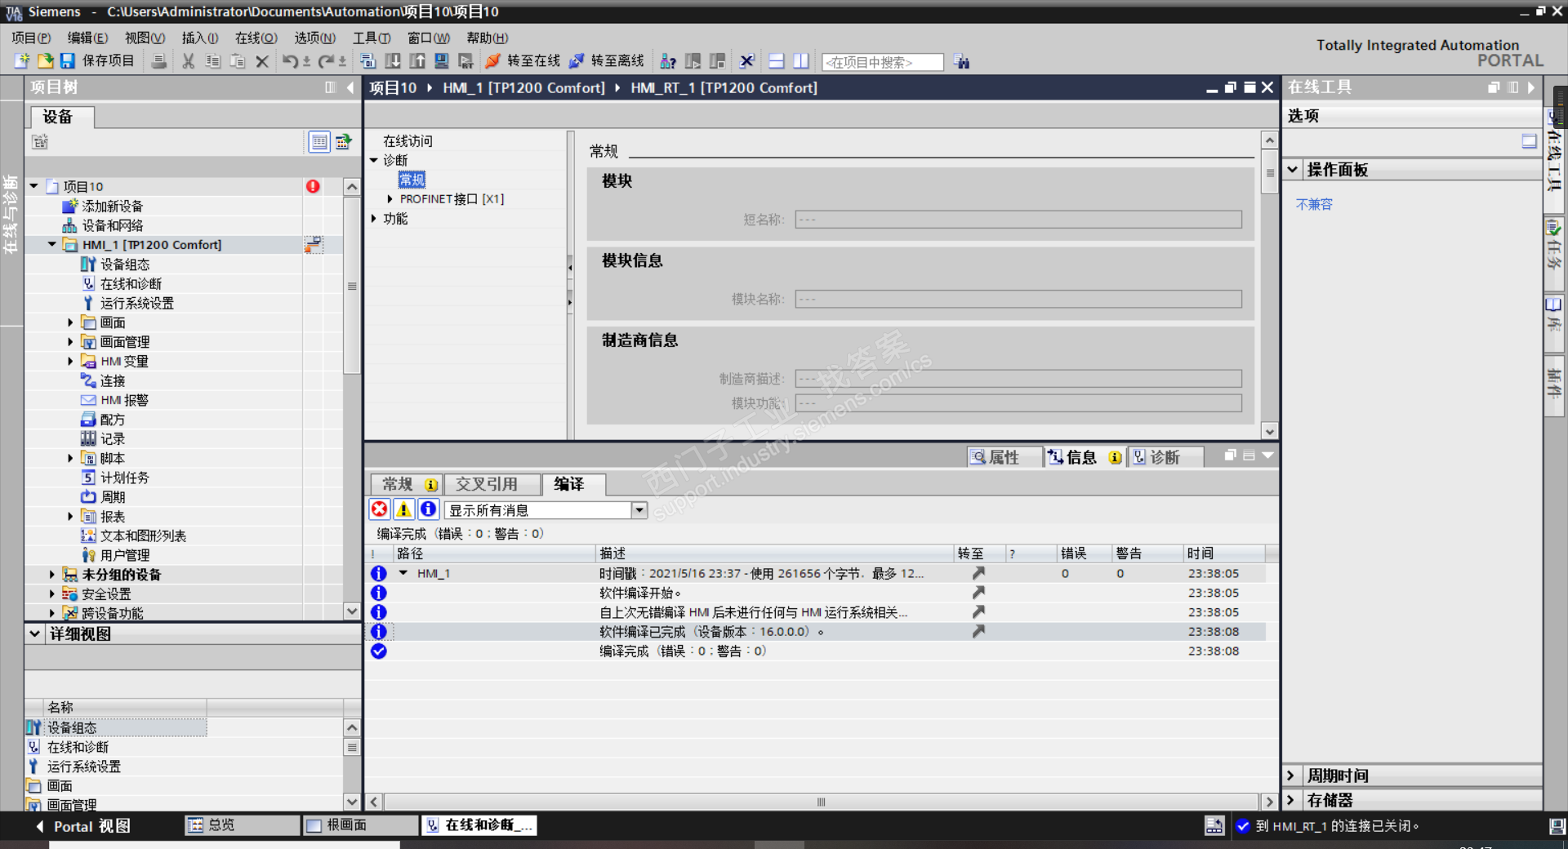Switch to the 属性 inspector tab
The width and height of the screenshot is (1568, 849).
tap(1004, 457)
